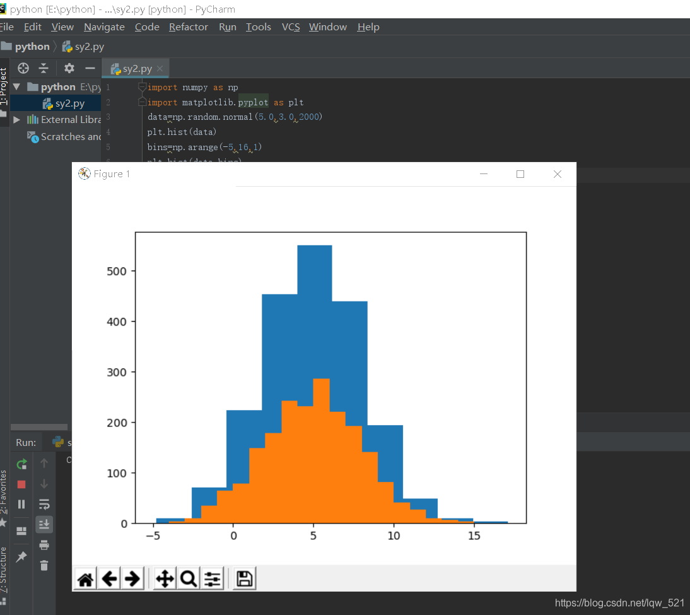Viewport: 690px width, 615px height.
Task: Click code line bins=np.arange(-5,16,1)
Action: click(204, 147)
